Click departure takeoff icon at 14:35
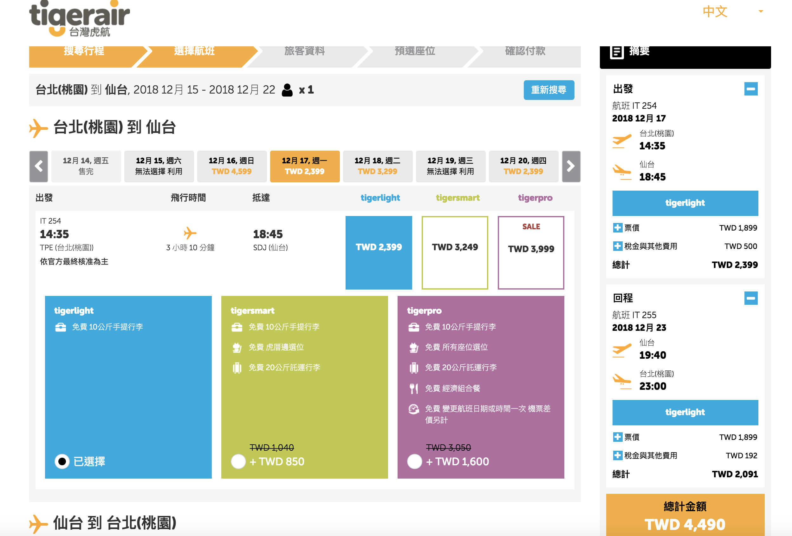The image size is (792, 536). tap(622, 141)
